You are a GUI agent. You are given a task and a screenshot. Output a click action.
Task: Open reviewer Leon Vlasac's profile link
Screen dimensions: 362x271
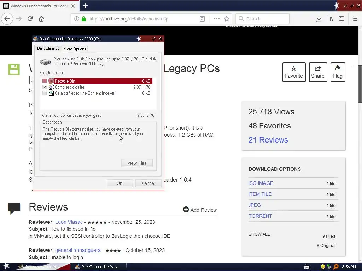(x=69, y=222)
